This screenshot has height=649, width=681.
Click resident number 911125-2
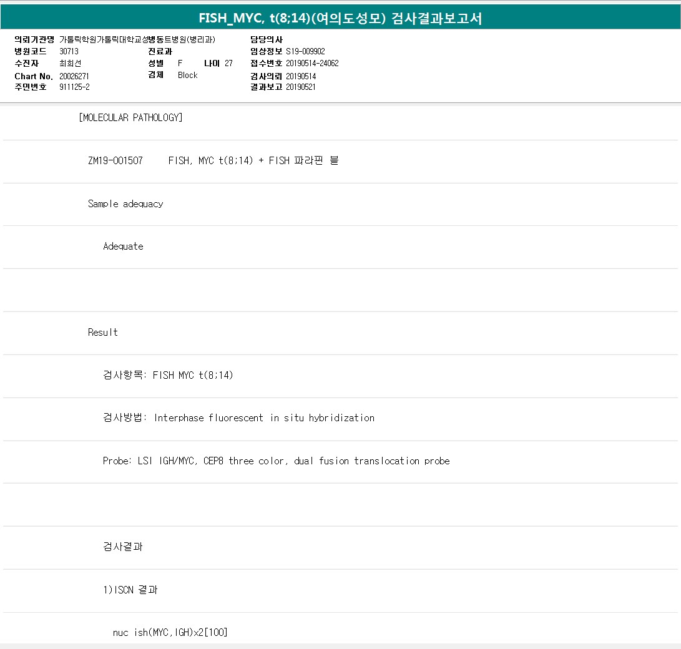click(x=74, y=87)
